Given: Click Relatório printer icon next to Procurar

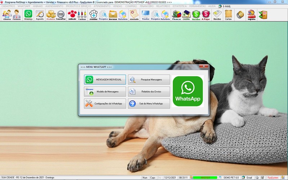Looking at the screenshot, I should [123, 15].
